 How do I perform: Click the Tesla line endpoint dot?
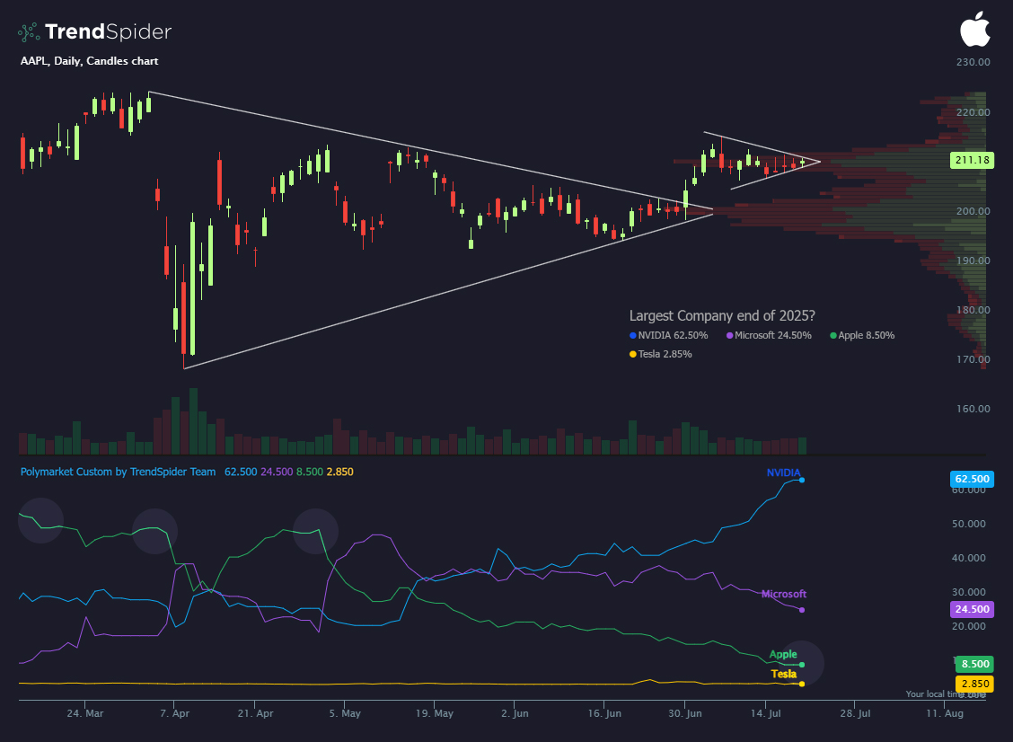(x=802, y=684)
